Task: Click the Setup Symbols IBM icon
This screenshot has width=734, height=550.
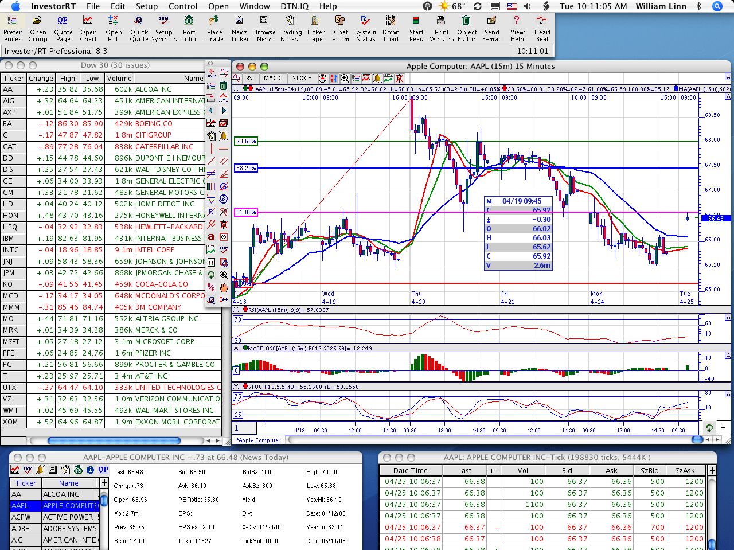Action: point(164,28)
